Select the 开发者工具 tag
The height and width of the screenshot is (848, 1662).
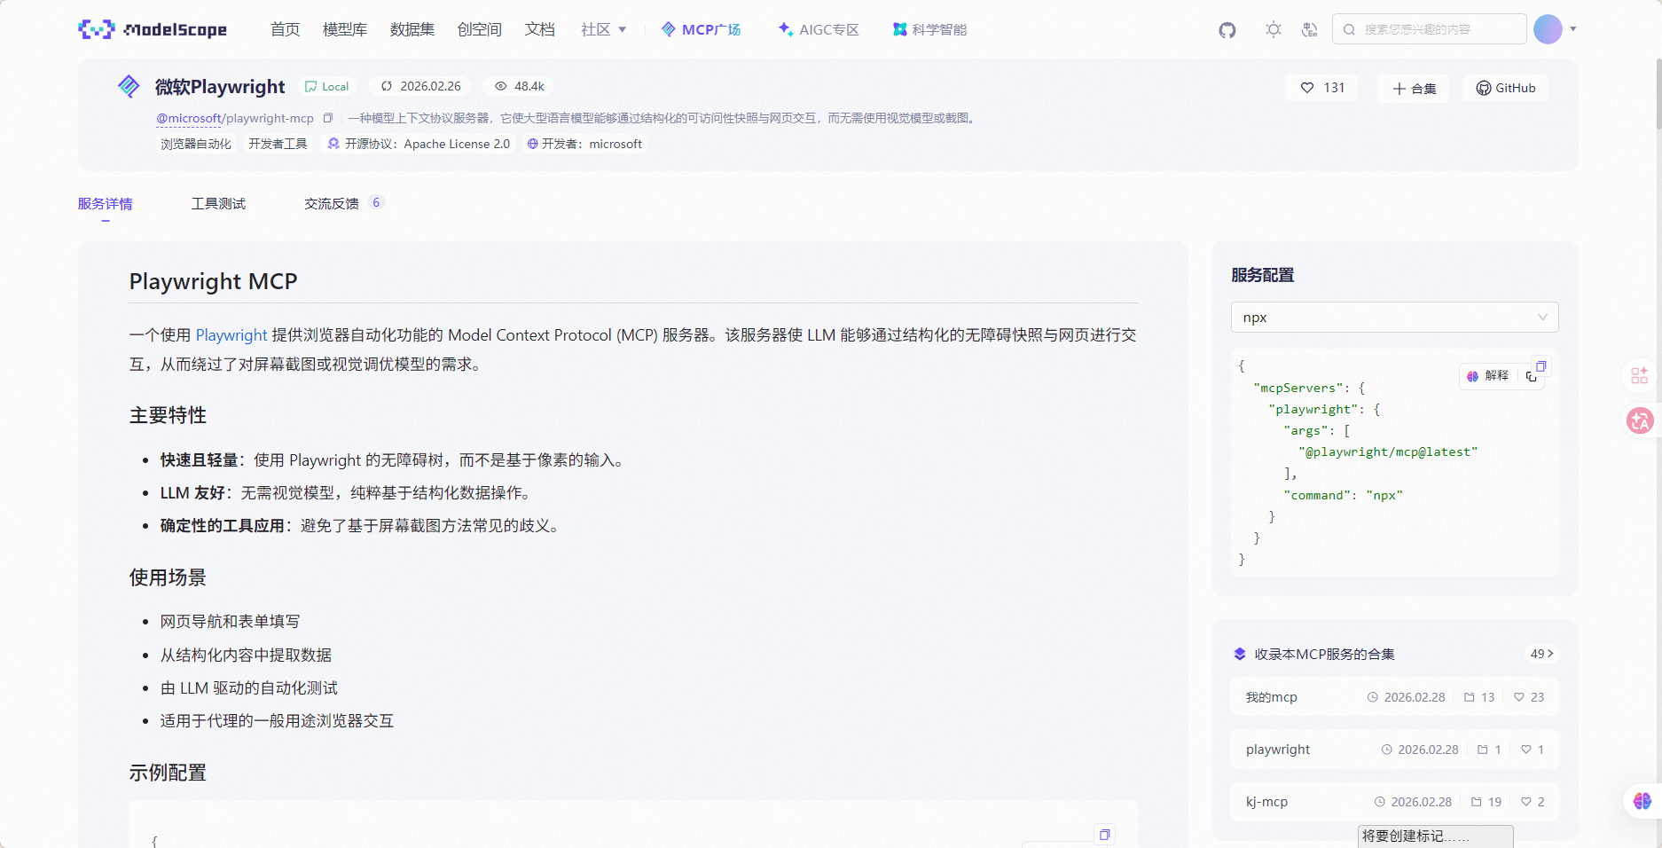point(278,144)
